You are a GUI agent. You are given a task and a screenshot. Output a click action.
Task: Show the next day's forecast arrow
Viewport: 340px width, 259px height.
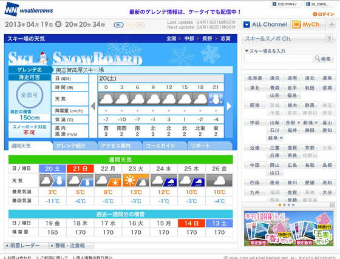tap(229, 106)
